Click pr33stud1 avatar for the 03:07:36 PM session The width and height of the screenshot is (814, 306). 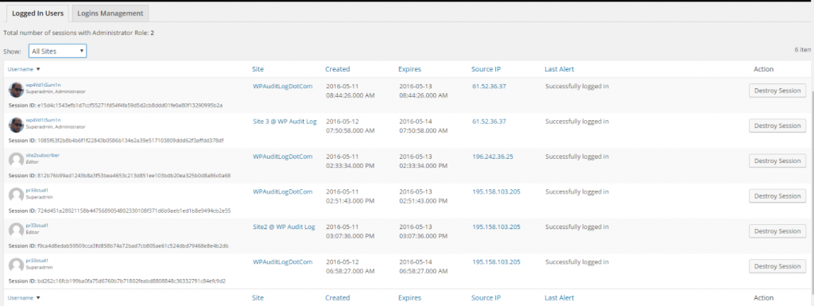16,230
